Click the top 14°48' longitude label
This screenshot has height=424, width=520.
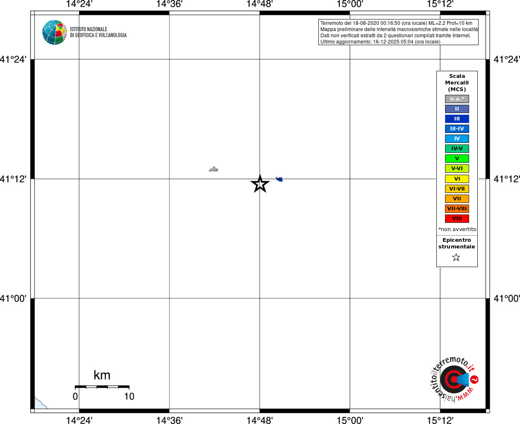click(260, 4)
